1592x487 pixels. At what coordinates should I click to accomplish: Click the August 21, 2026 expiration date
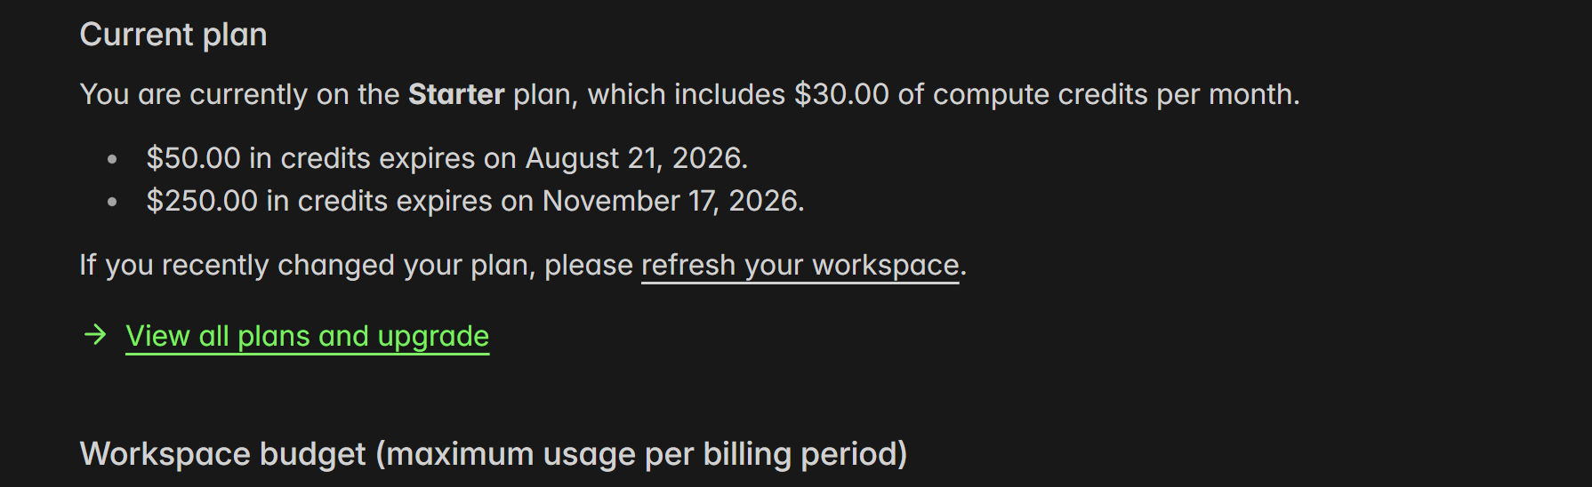(635, 158)
